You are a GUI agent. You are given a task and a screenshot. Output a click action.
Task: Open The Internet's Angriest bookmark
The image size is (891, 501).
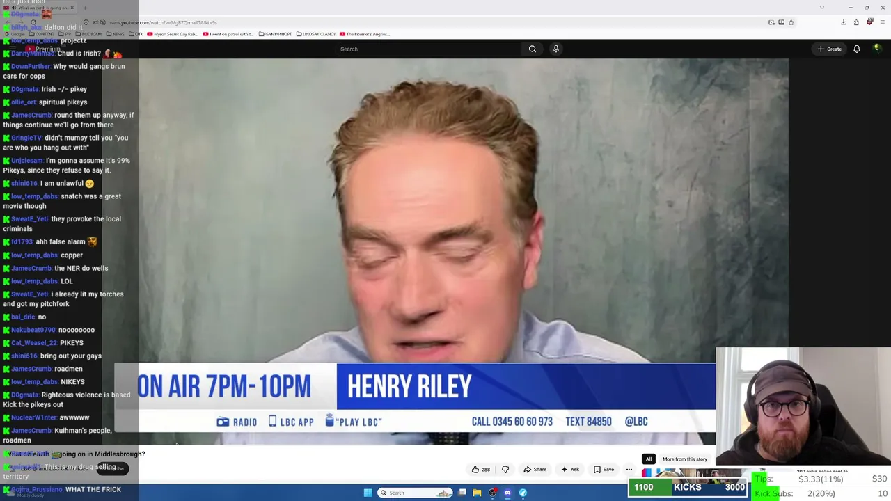click(x=365, y=34)
